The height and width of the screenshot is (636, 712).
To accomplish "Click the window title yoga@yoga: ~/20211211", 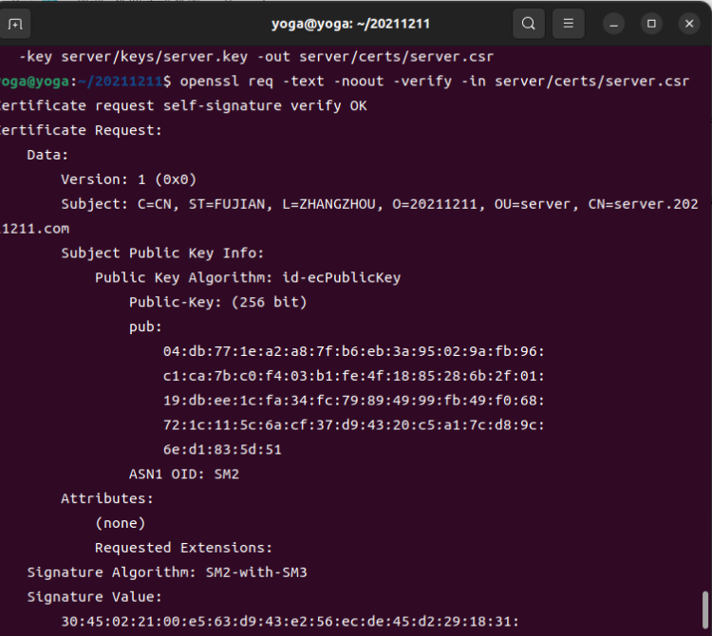I will [x=350, y=24].
